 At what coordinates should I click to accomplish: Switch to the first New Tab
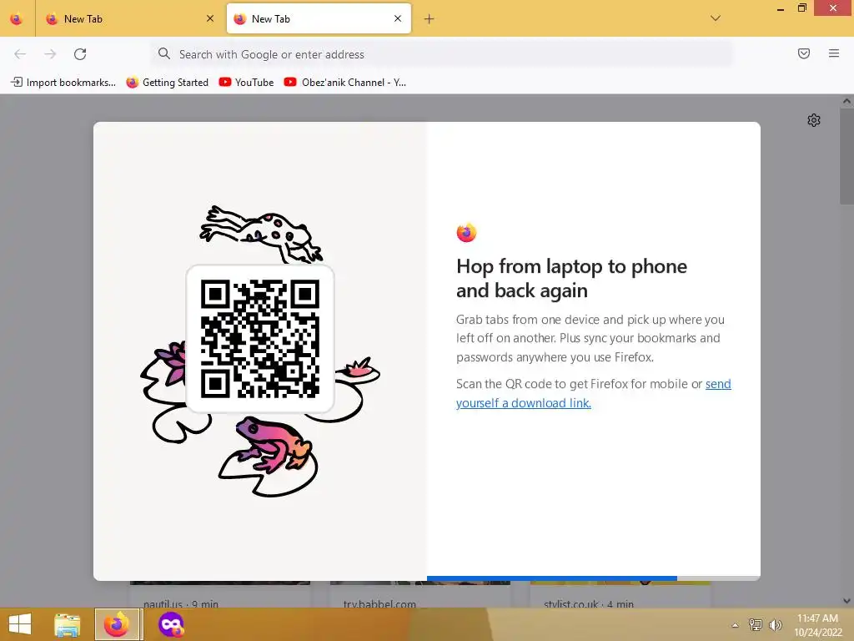(x=128, y=19)
